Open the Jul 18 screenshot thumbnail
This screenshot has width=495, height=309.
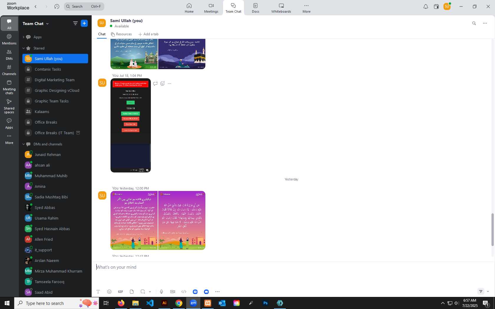click(131, 125)
